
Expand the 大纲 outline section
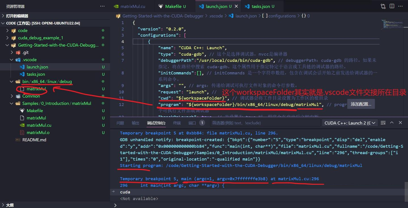pos(3,205)
